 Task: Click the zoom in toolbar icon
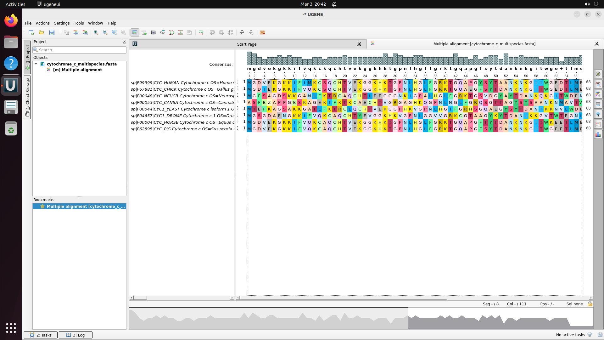pyautogui.click(x=96, y=32)
